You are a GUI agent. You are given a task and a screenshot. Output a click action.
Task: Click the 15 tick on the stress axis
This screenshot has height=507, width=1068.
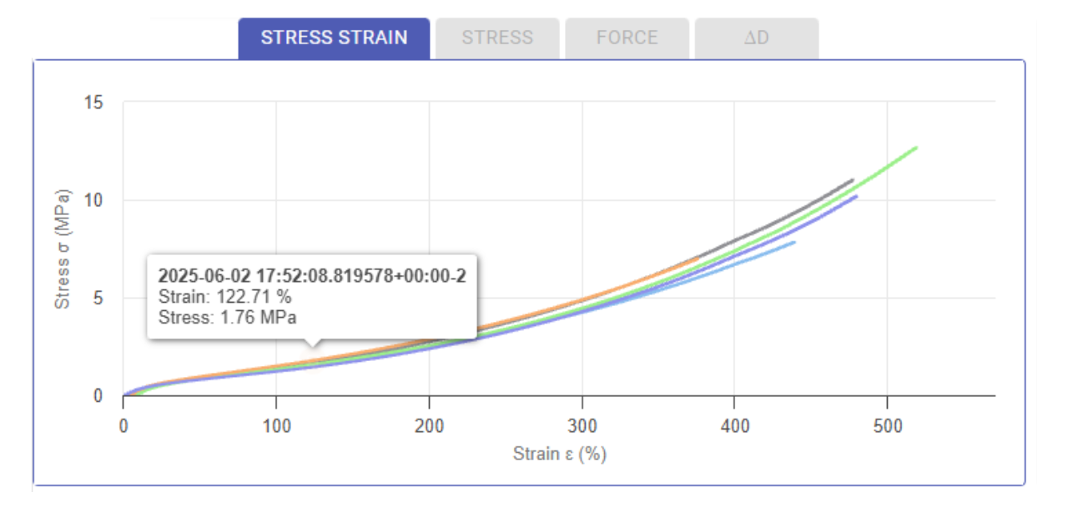[93, 103]
